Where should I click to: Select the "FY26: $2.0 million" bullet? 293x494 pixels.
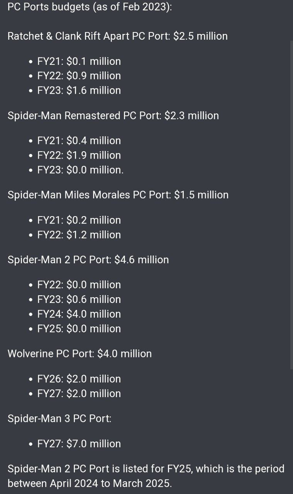point(79,379)
